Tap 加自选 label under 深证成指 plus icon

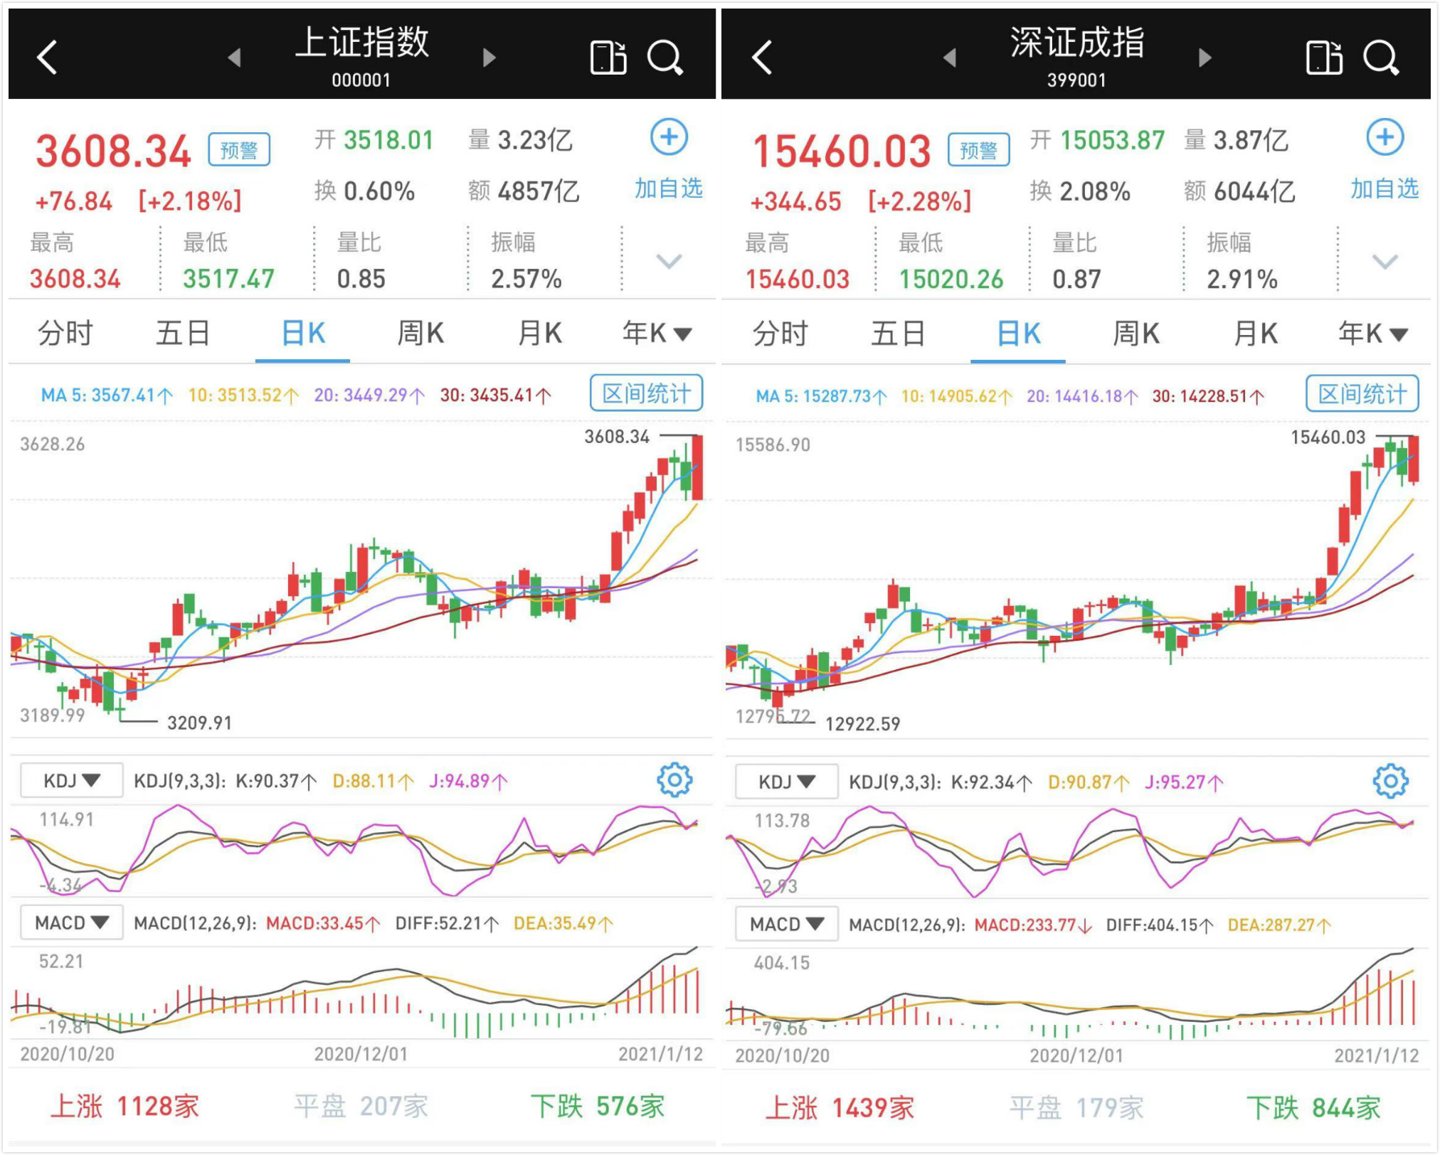1385,188
